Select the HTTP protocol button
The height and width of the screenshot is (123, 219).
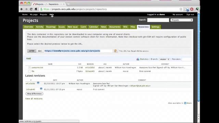pyautogui.click(x=32, y=51)
